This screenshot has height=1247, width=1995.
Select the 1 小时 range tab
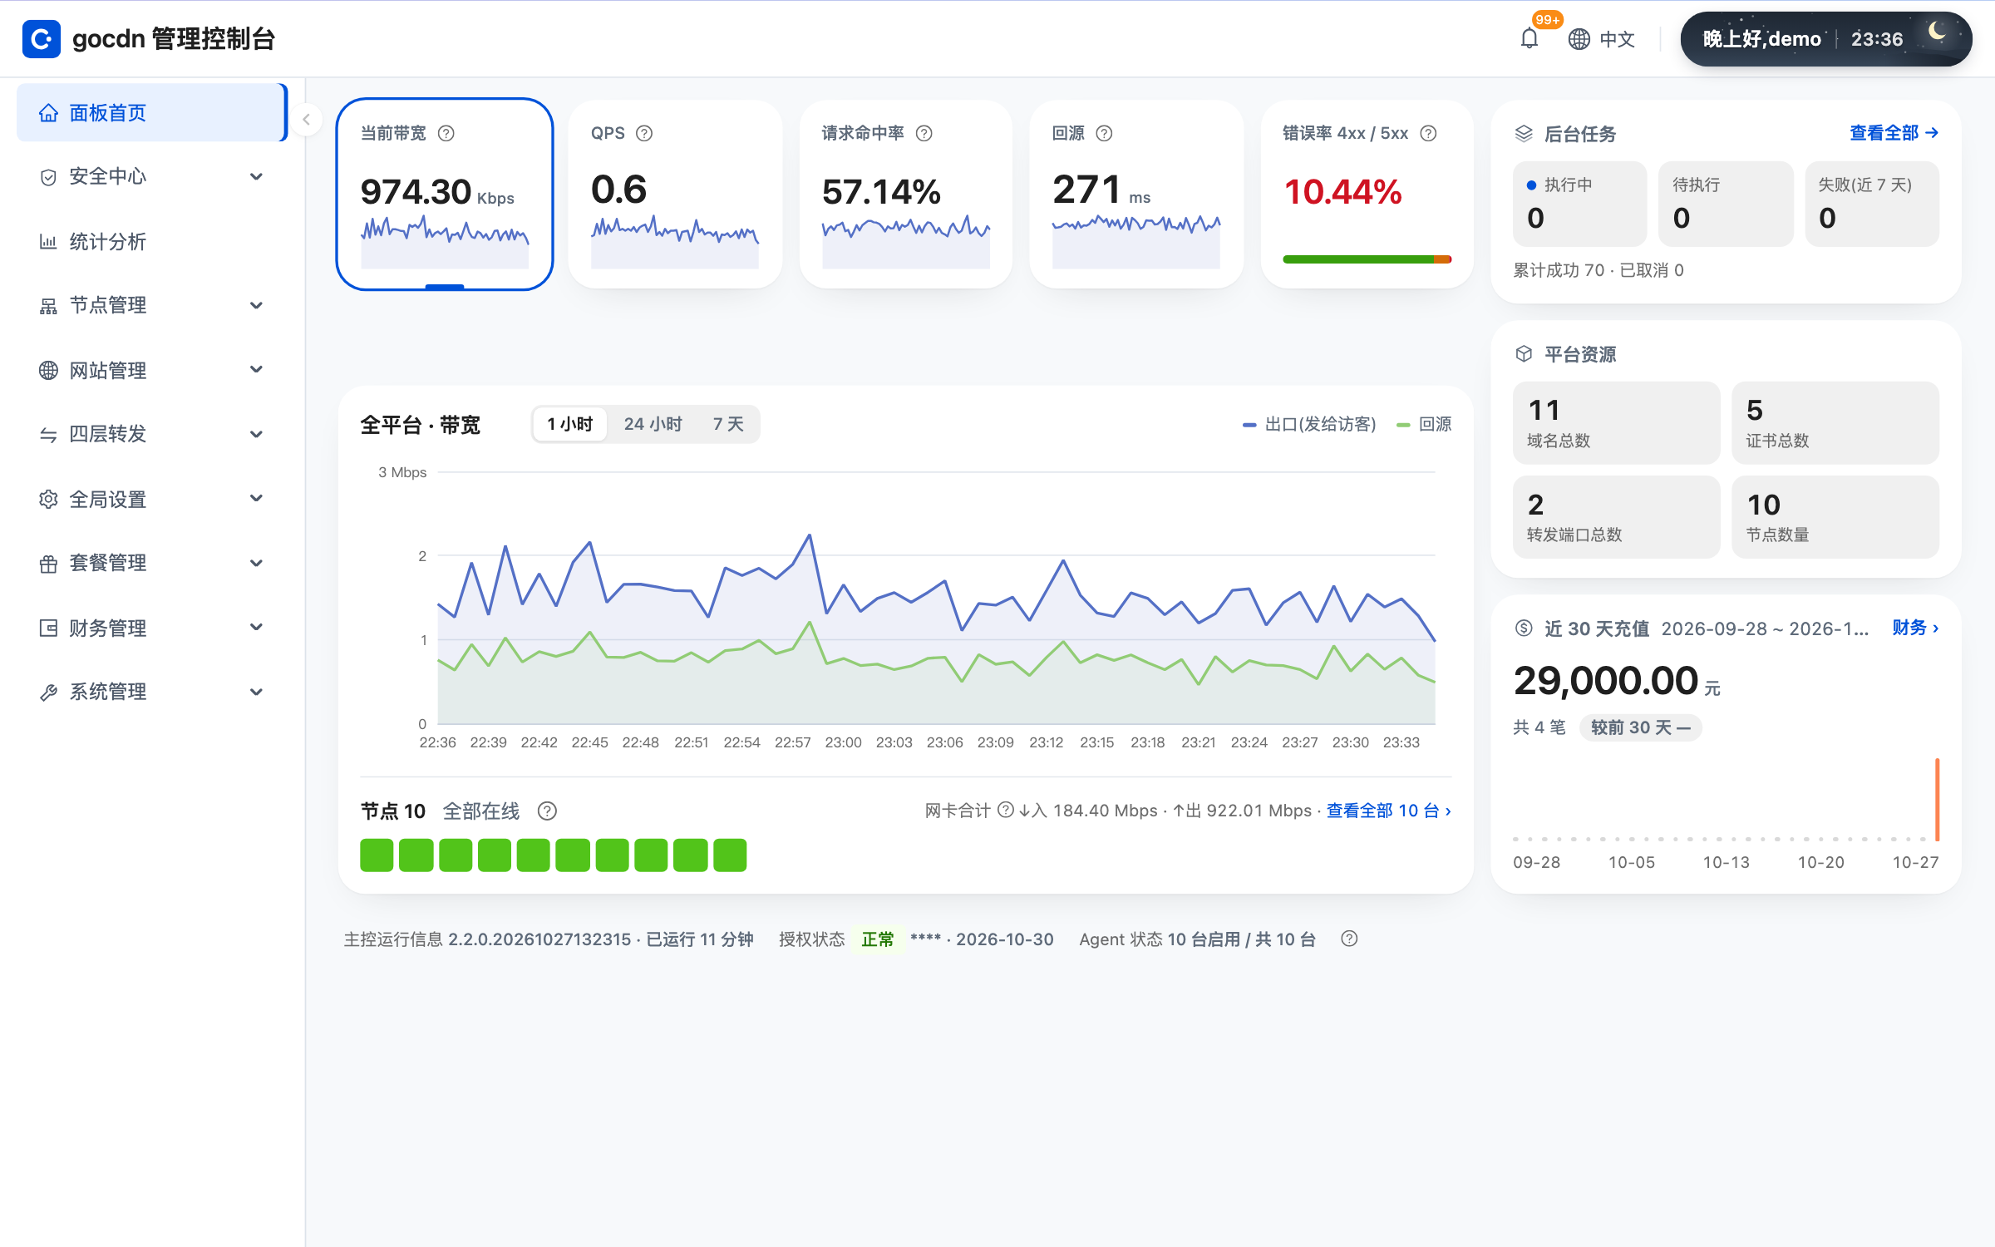pyautogui.click(x=570, y=425)
